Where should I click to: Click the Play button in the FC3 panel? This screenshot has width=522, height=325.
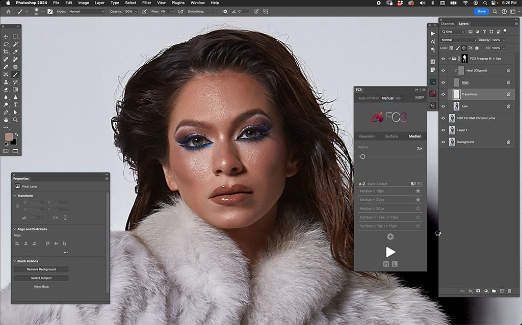(390, 252)
